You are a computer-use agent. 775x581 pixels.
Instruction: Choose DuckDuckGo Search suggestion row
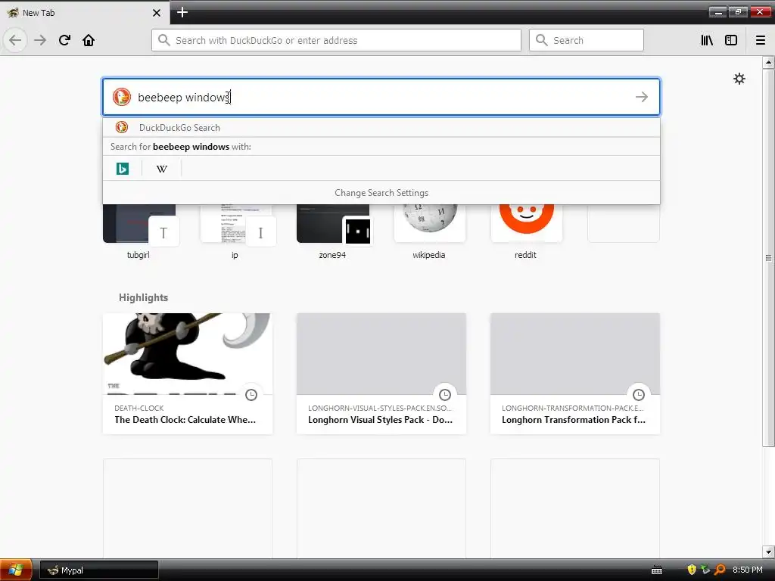(x=381, y=127)
